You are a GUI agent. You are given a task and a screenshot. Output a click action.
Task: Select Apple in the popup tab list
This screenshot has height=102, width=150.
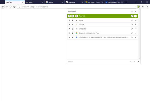point(103,20)
